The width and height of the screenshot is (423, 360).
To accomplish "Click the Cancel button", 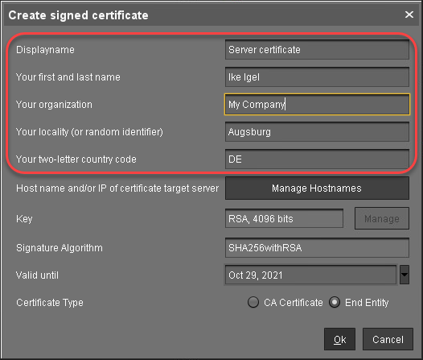I will pos(388,339).
